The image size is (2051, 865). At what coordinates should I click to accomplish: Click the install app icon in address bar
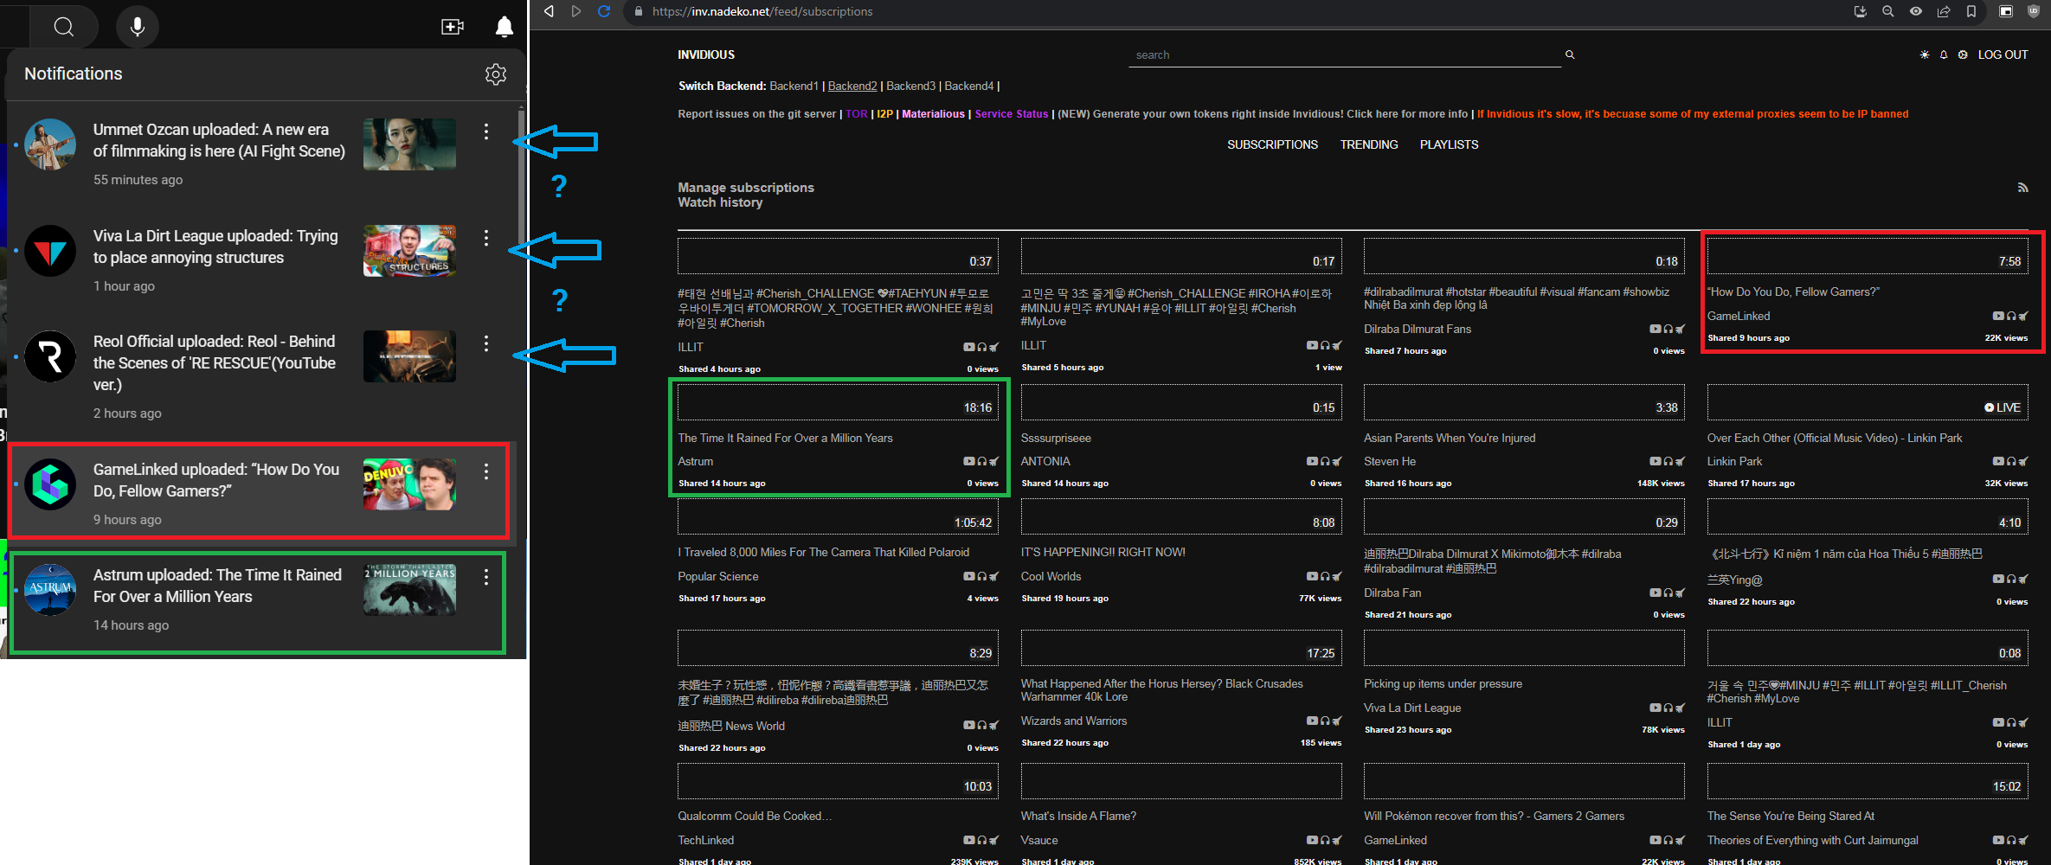[1861, 11]
